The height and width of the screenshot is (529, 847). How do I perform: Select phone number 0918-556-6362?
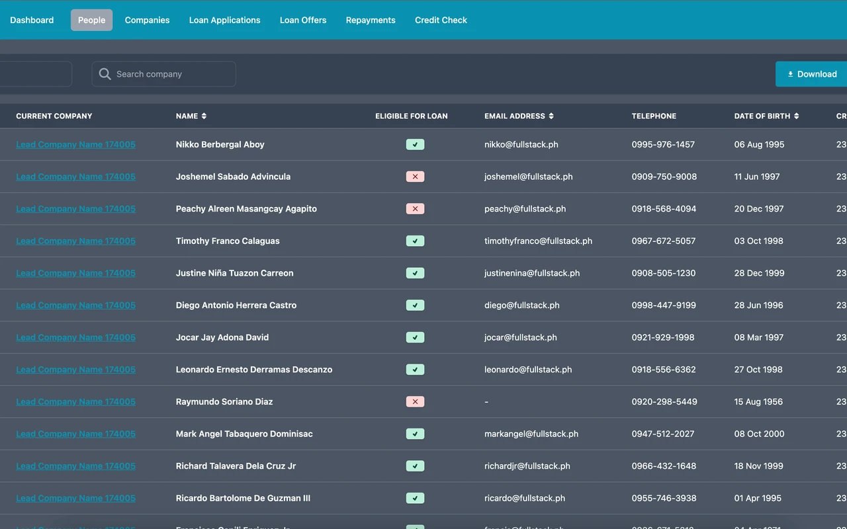point(664,370)
